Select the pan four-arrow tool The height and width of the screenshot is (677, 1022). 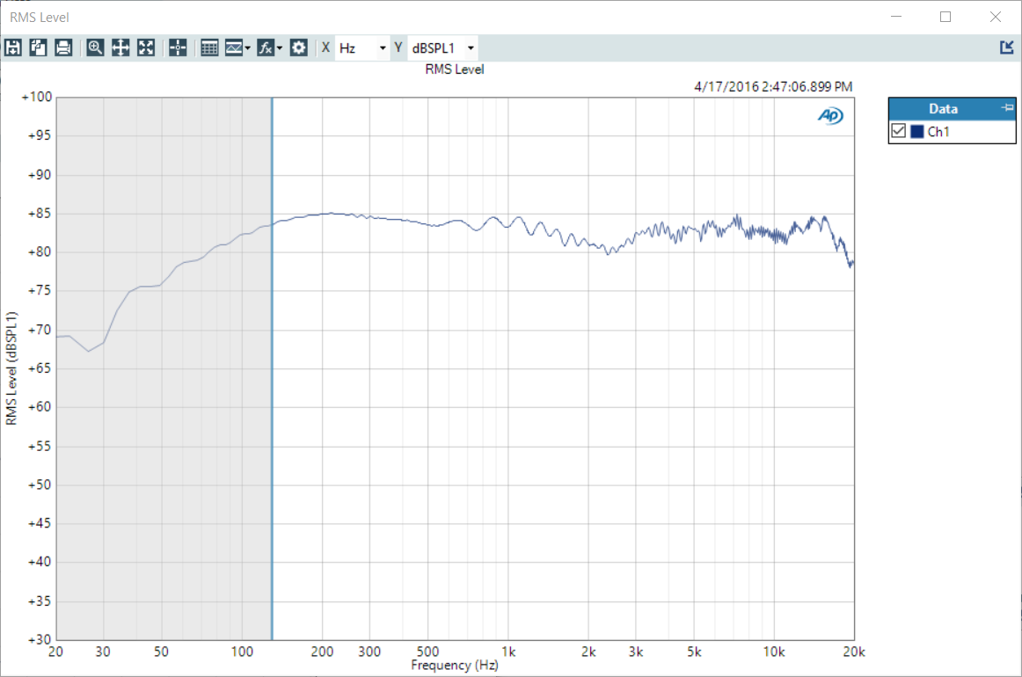coord(120,47)
